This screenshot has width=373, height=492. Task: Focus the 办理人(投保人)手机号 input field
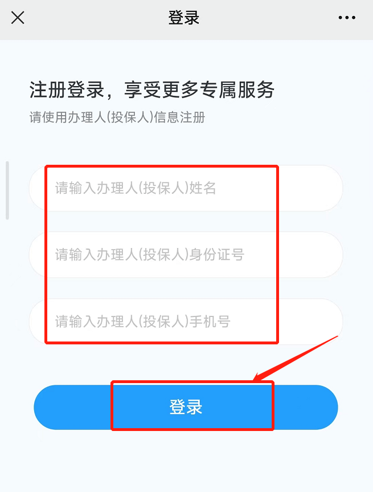coord(186,322)
